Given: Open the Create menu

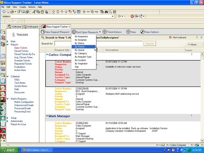Looking at the screenshot, I should [x=23, y=7].
